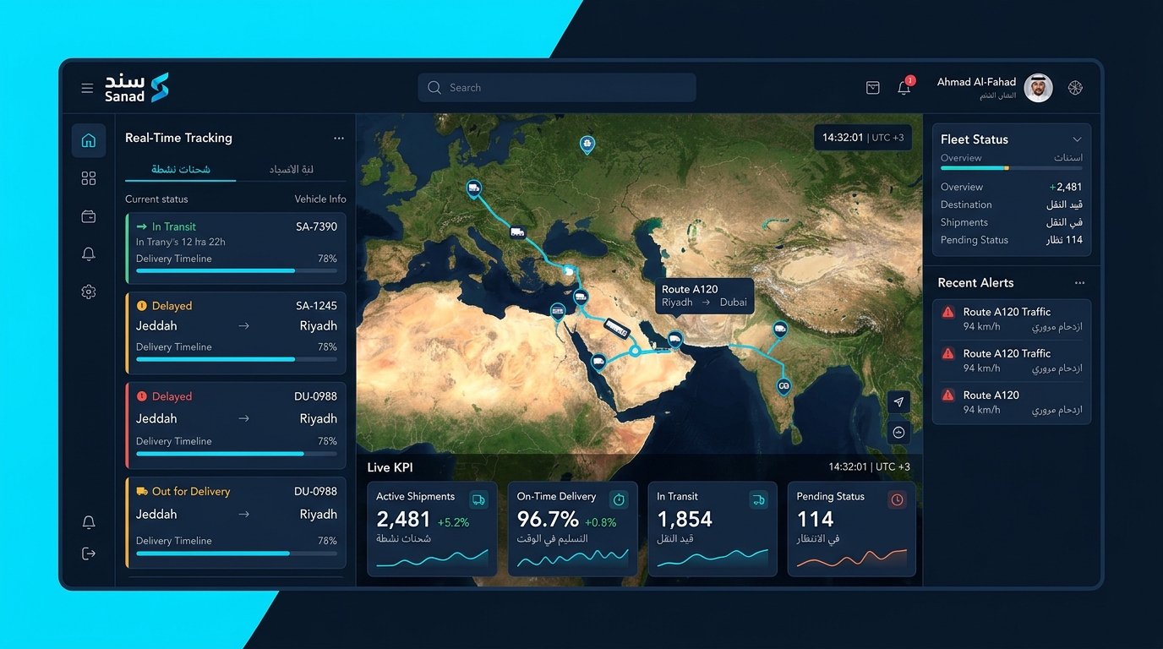Click the On-Time Delivery stopwatch icon
The image size is (1163, 649).
pos(619,499)
